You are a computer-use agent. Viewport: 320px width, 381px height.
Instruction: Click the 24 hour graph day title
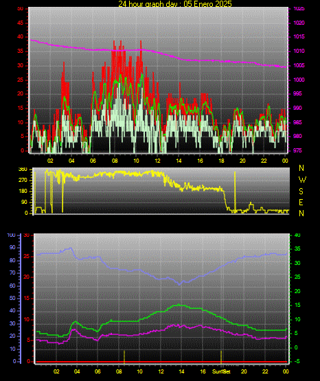175,3
